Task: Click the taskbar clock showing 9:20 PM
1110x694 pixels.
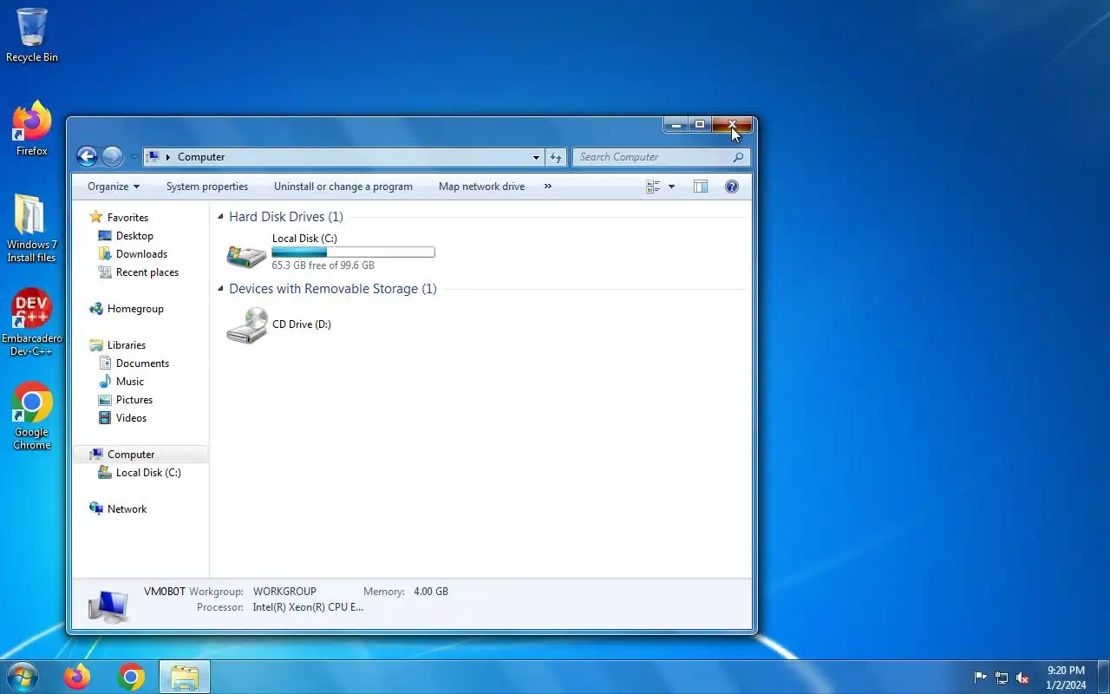Action: pos(1066,678)
